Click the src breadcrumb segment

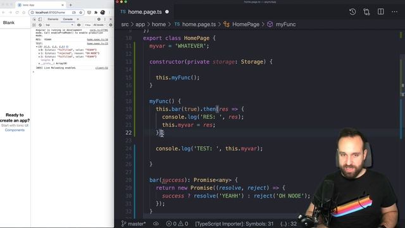(x=125, y=24)
